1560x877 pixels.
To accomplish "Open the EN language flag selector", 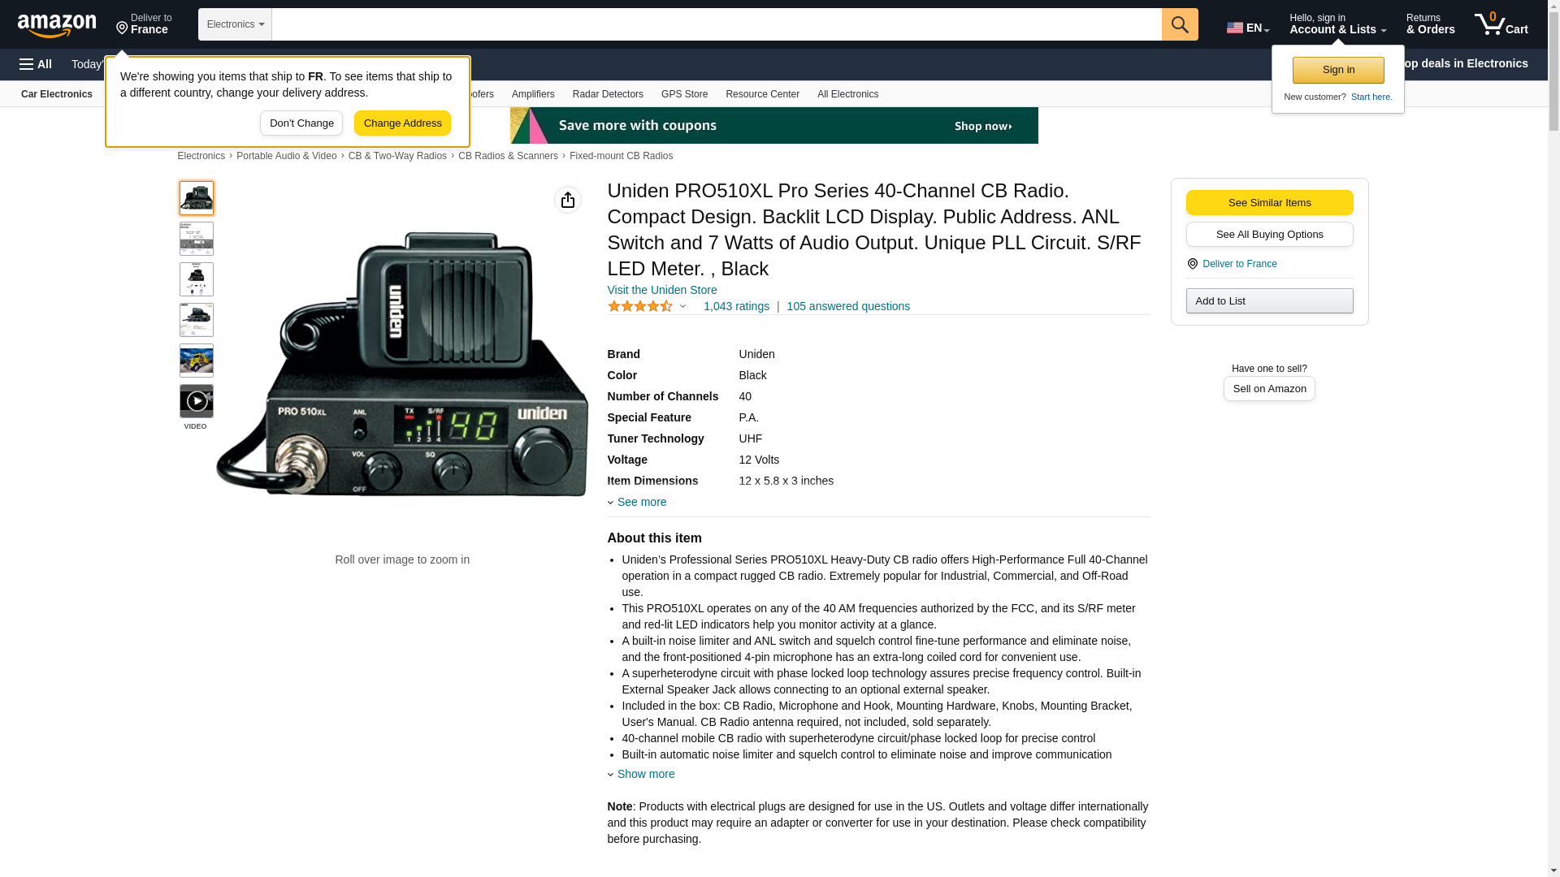I will 1246,28.
